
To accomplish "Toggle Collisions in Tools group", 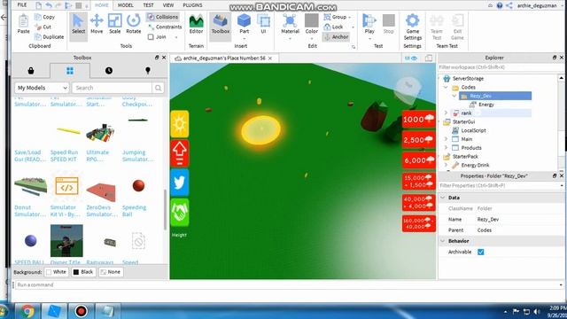I will click(163, 17).
